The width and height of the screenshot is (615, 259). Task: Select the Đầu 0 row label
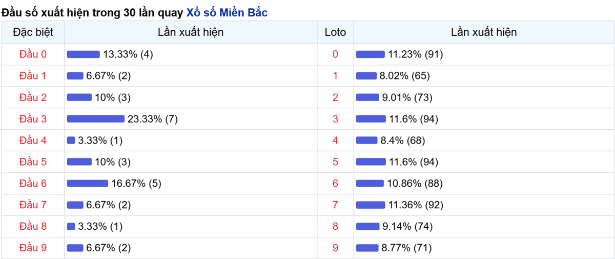pyautogui.click(x=33, y=54)
